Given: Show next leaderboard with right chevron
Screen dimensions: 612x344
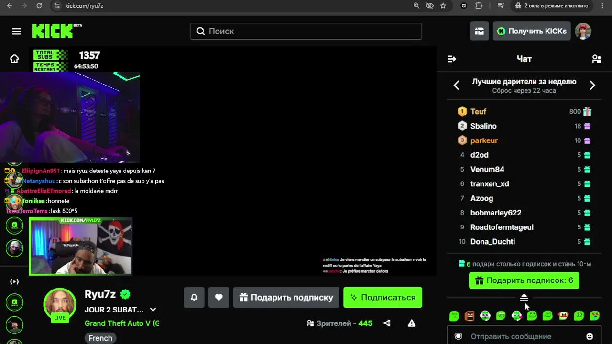Looking at the screenshot, I should tap(592, 86).
